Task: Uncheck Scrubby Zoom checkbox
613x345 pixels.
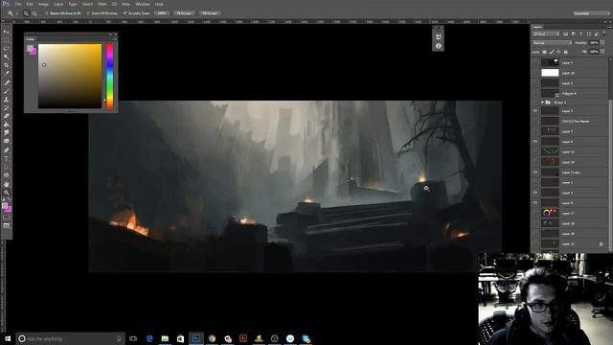Action: point(125,13)
